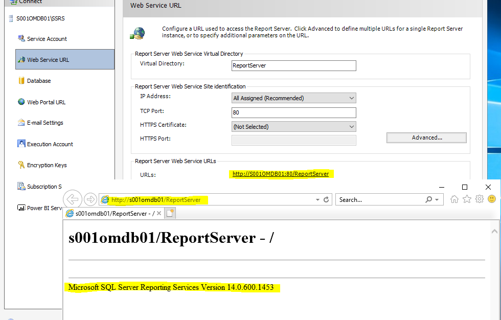The image size is (501, 320).
Task: Click the Virtual Directory text field
Action: coord(293,65)
